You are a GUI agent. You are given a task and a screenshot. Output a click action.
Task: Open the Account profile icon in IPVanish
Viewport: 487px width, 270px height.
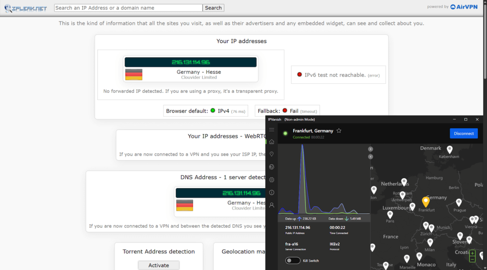coord(272,205)
